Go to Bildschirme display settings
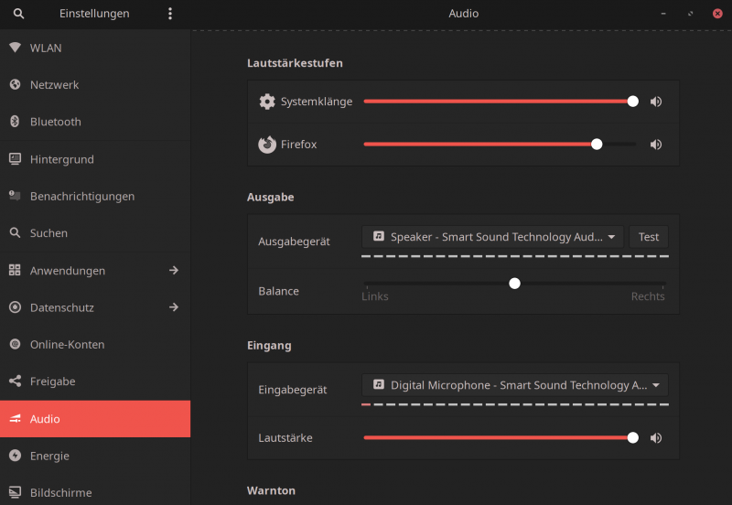This screenshot has width=732, height=505. click(60, 492)
